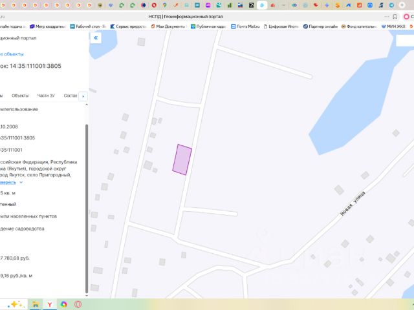Image resolution: width=414 pixels, height=310 pixels.
Task: Open a new browser tab with plus button
Action: [402, 5]
